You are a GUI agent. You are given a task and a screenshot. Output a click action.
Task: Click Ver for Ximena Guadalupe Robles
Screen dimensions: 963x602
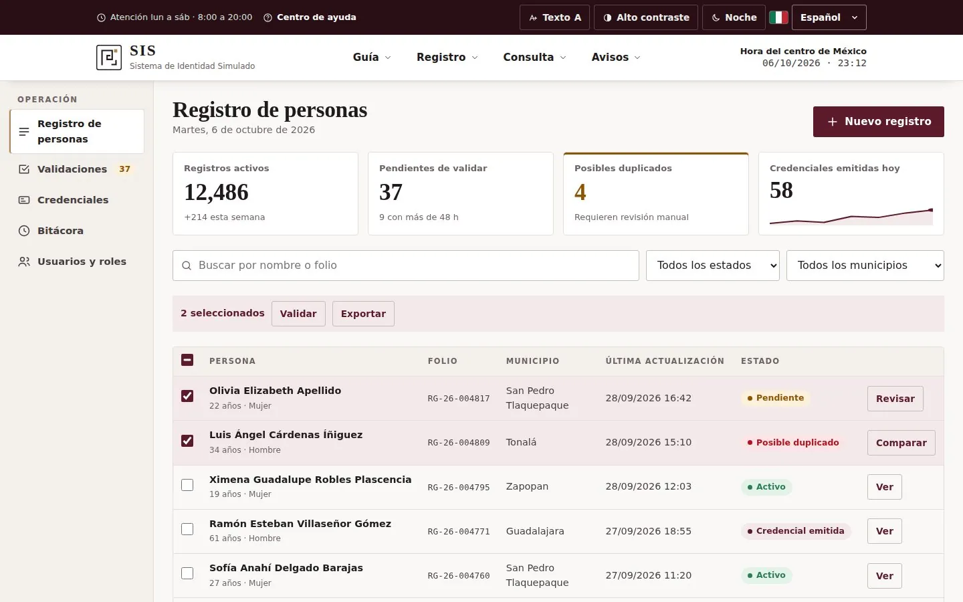(884, 487)
